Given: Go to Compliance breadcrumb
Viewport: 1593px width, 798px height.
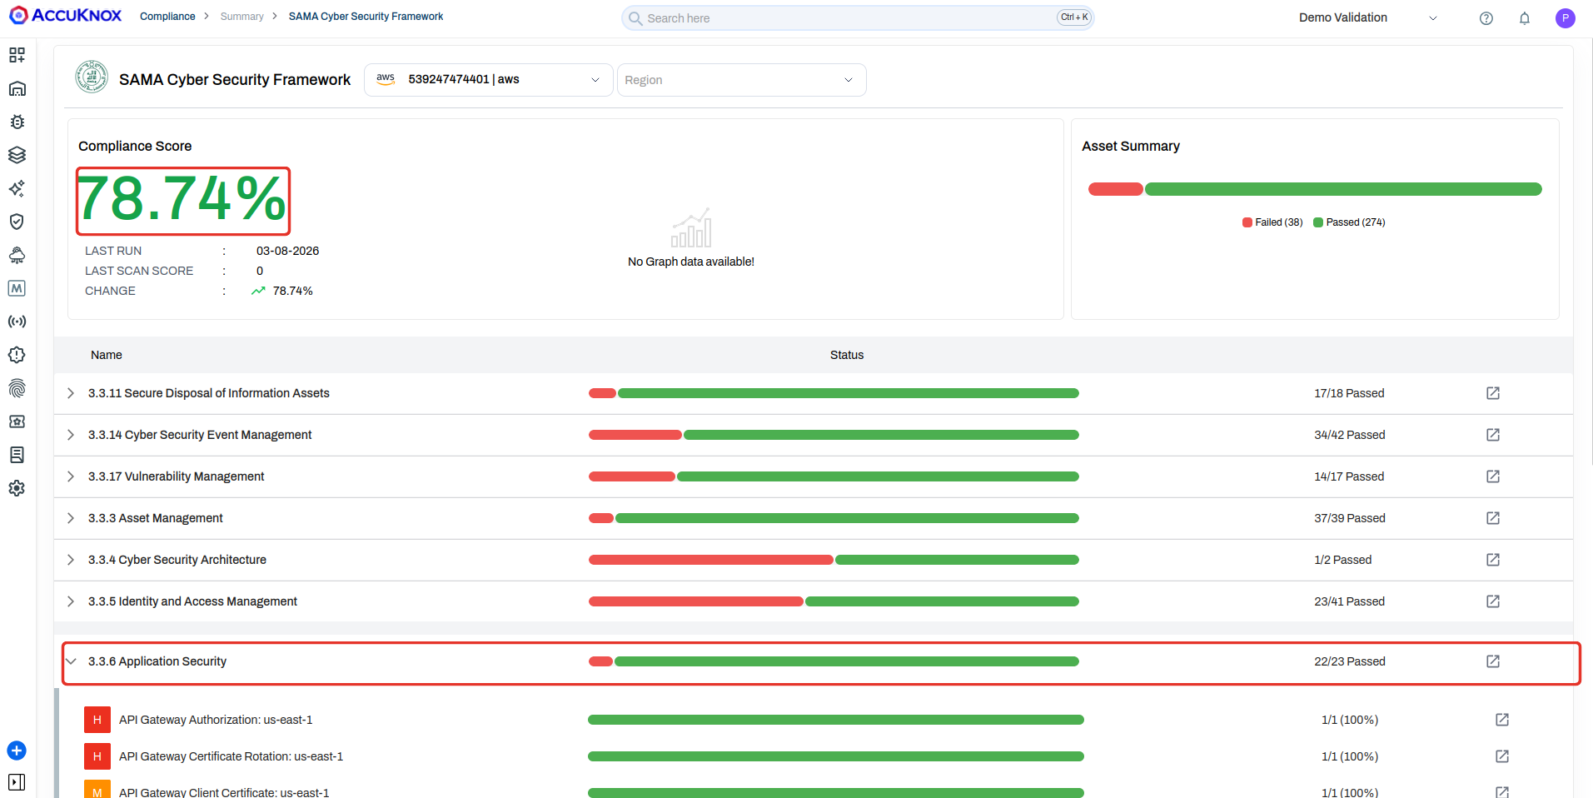Looking at the screenshot, I should click(x=167, y=17).
